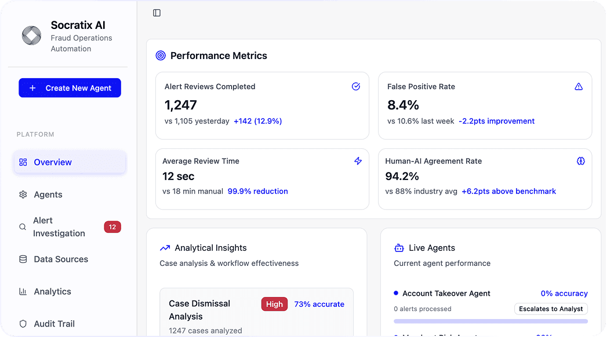Go to the Agents section
The image size is (607, 337).
point(48,195)
